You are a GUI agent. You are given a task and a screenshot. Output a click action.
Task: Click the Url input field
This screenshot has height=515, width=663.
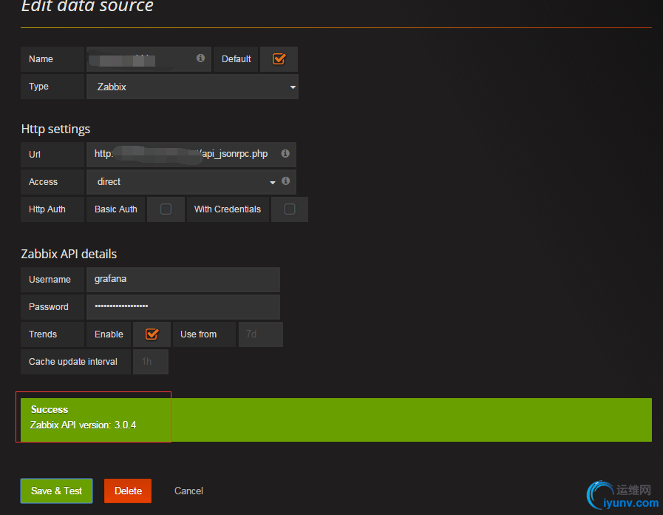click(x=191, y=155)
